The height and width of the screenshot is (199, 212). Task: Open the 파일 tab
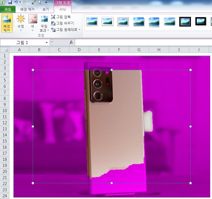(x=8, y=9)
